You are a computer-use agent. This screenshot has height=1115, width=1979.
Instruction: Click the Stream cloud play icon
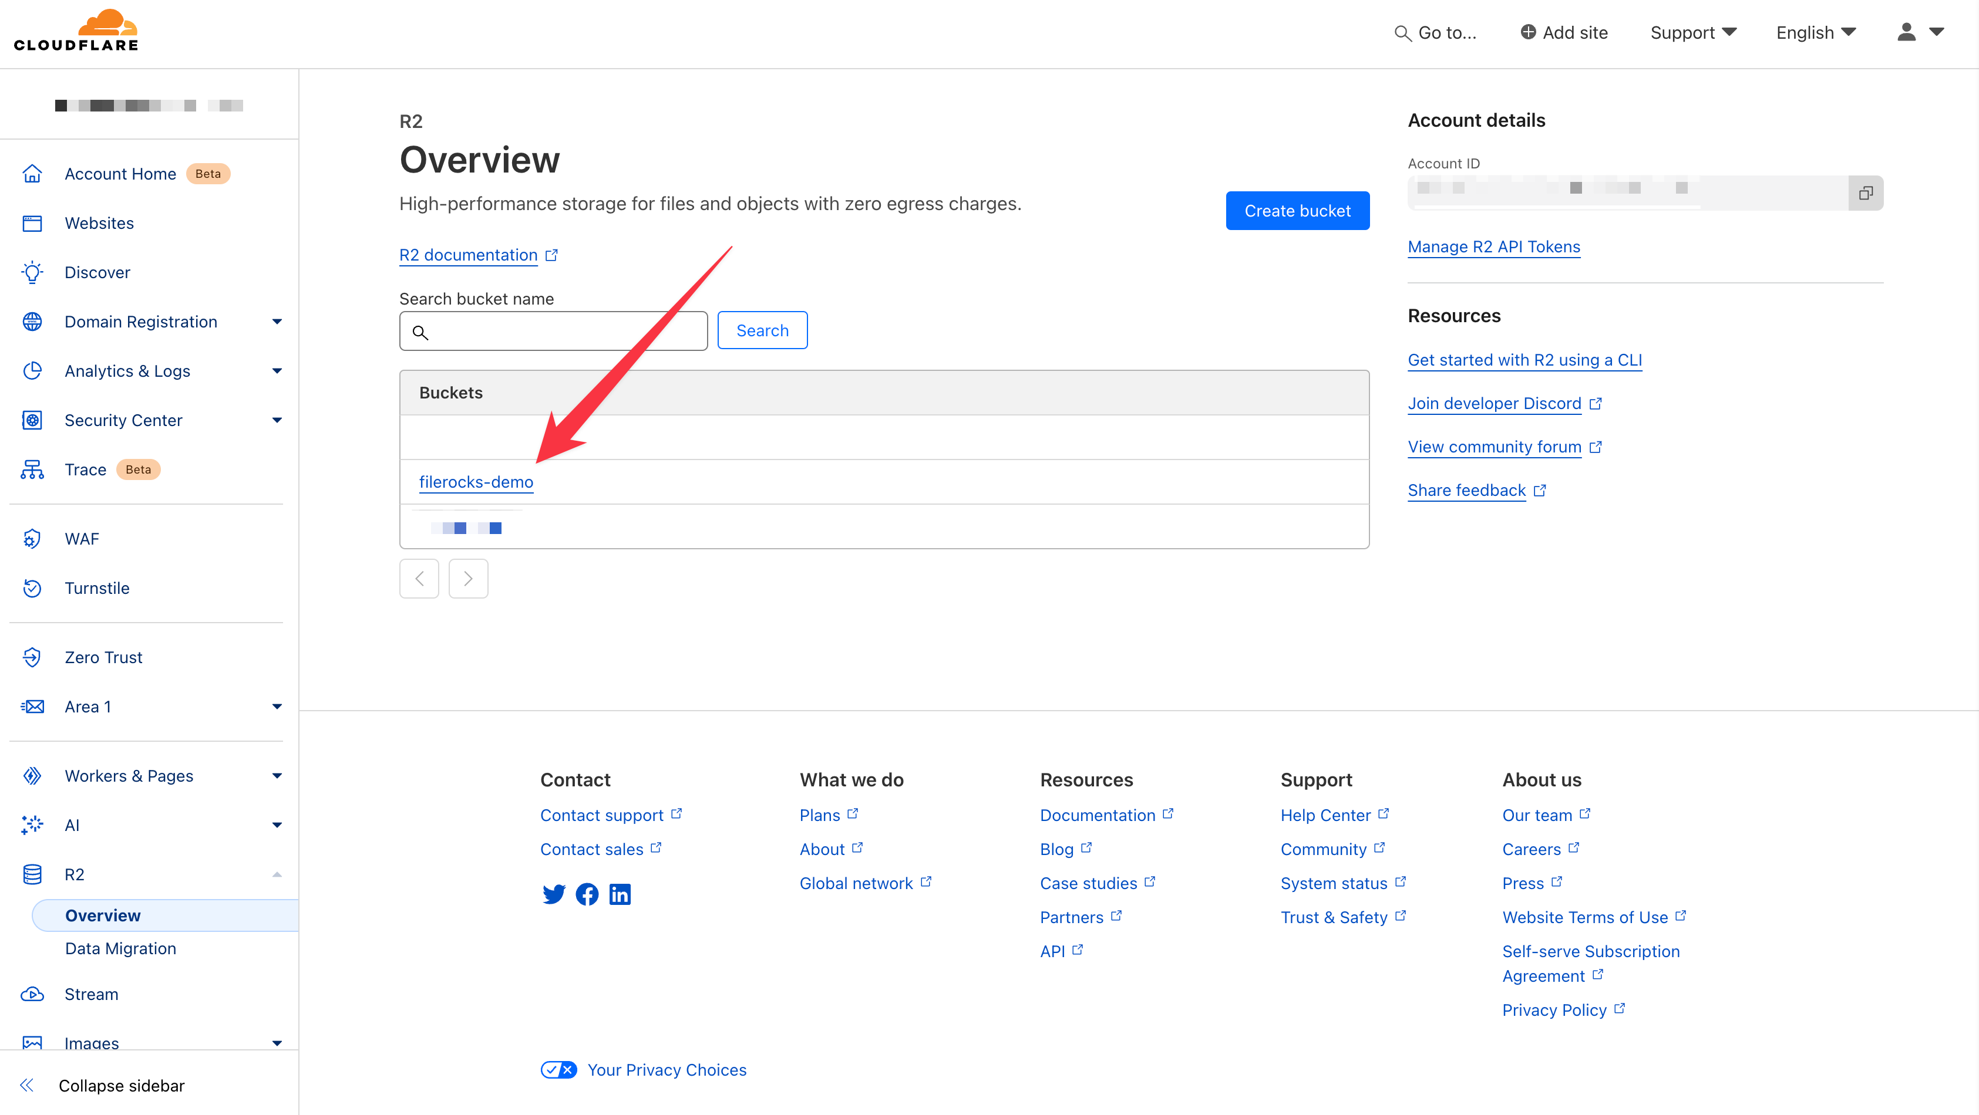tap(32, 994)
